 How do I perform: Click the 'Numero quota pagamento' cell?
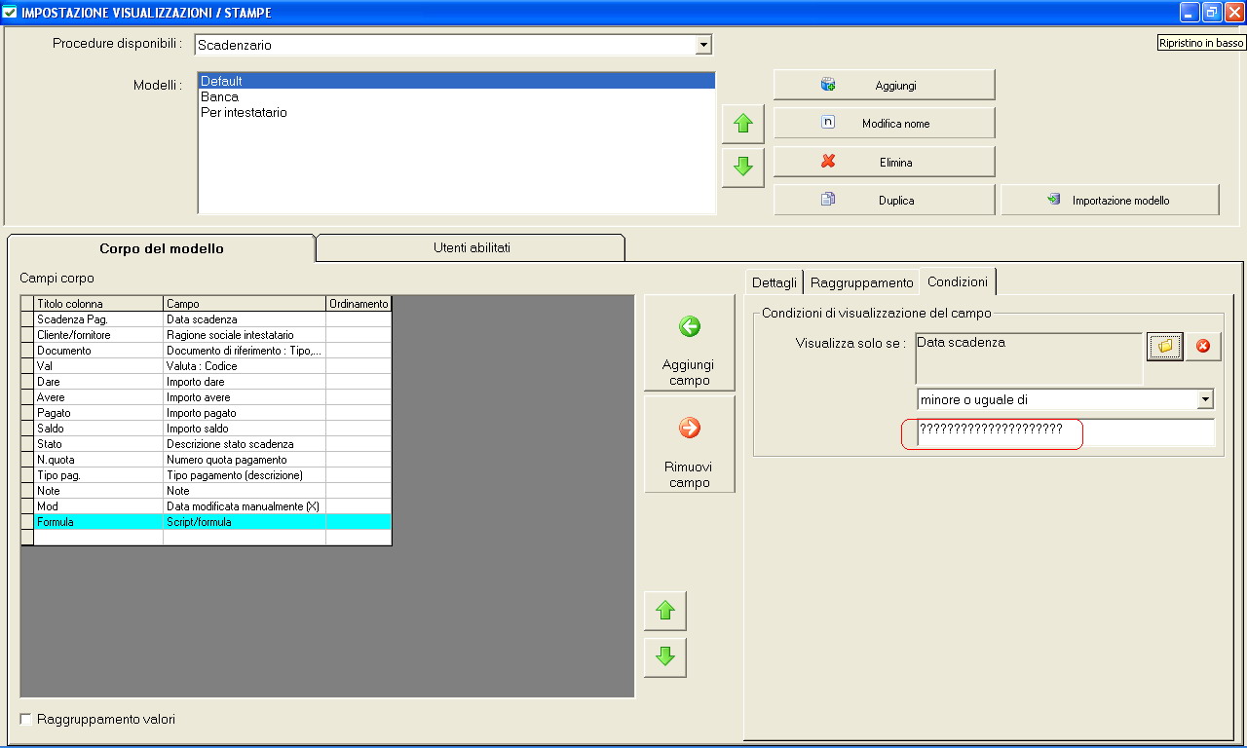pos(245,460)
